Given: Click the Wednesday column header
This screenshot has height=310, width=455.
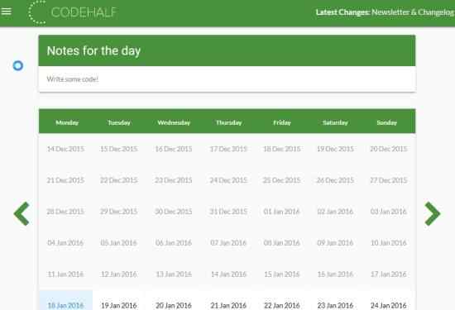Looking at the screenshot, I should point(174,122).
